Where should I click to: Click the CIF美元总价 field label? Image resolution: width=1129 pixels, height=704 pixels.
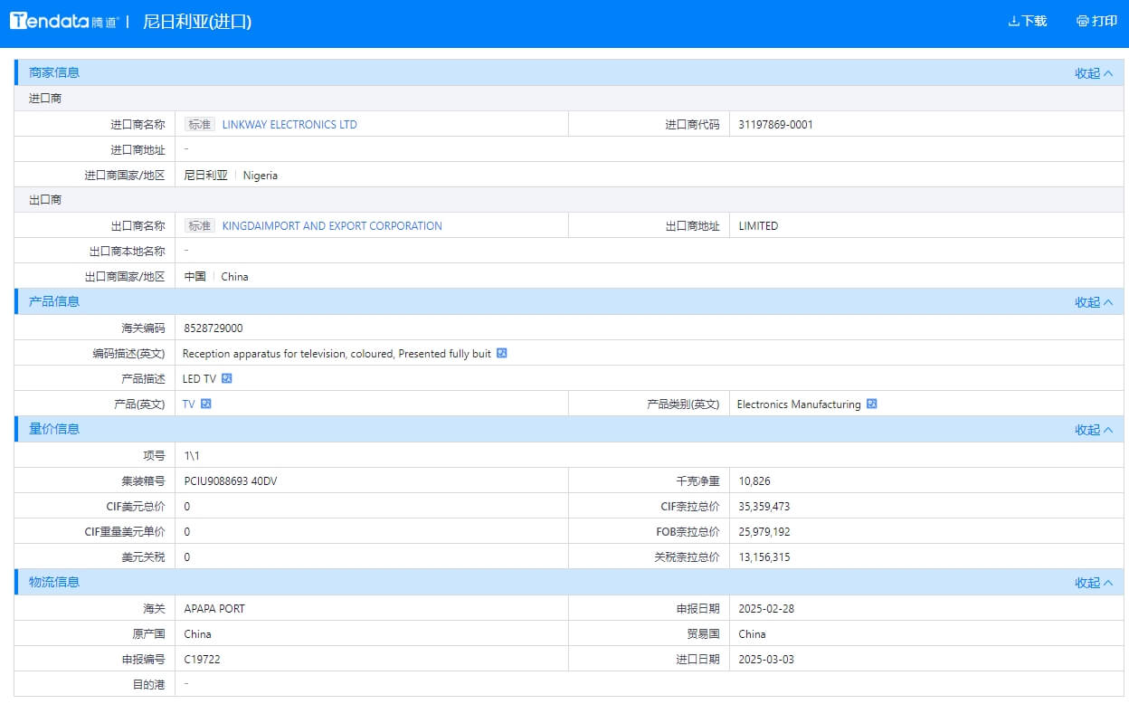point(137,507)
